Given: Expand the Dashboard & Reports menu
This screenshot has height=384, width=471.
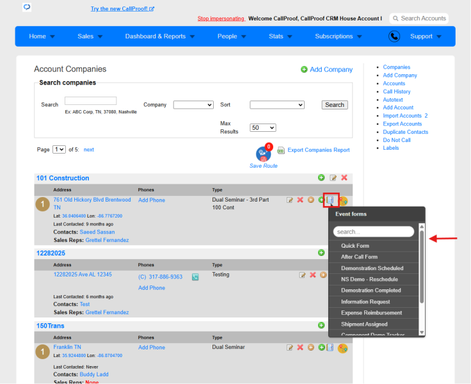Looking at the screenshot, I should pyautogui.click(x=160, y=36).
